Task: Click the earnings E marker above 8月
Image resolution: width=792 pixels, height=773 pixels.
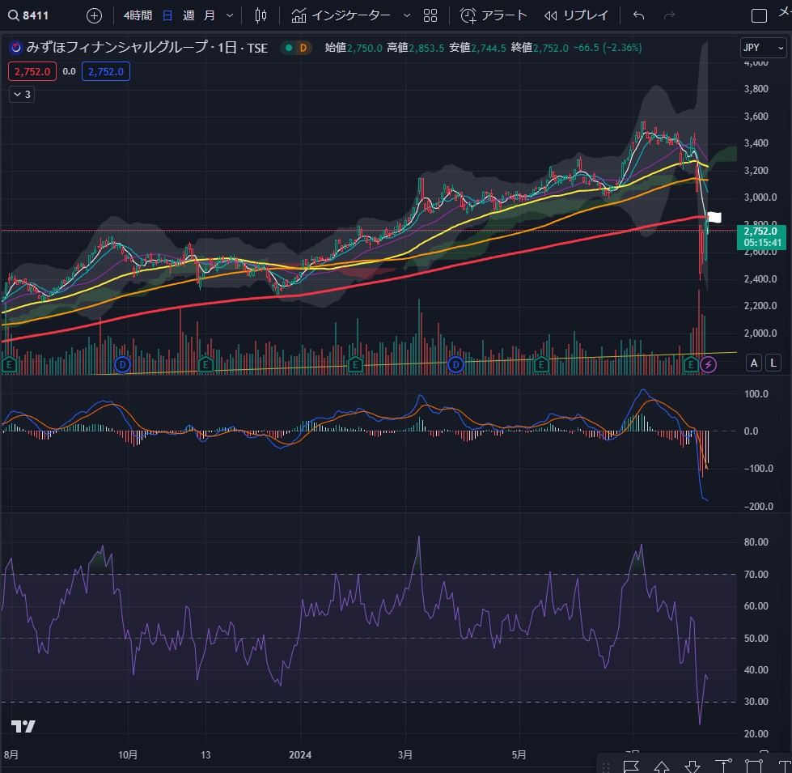Action: pyautogui.click(x=9, y=364)
